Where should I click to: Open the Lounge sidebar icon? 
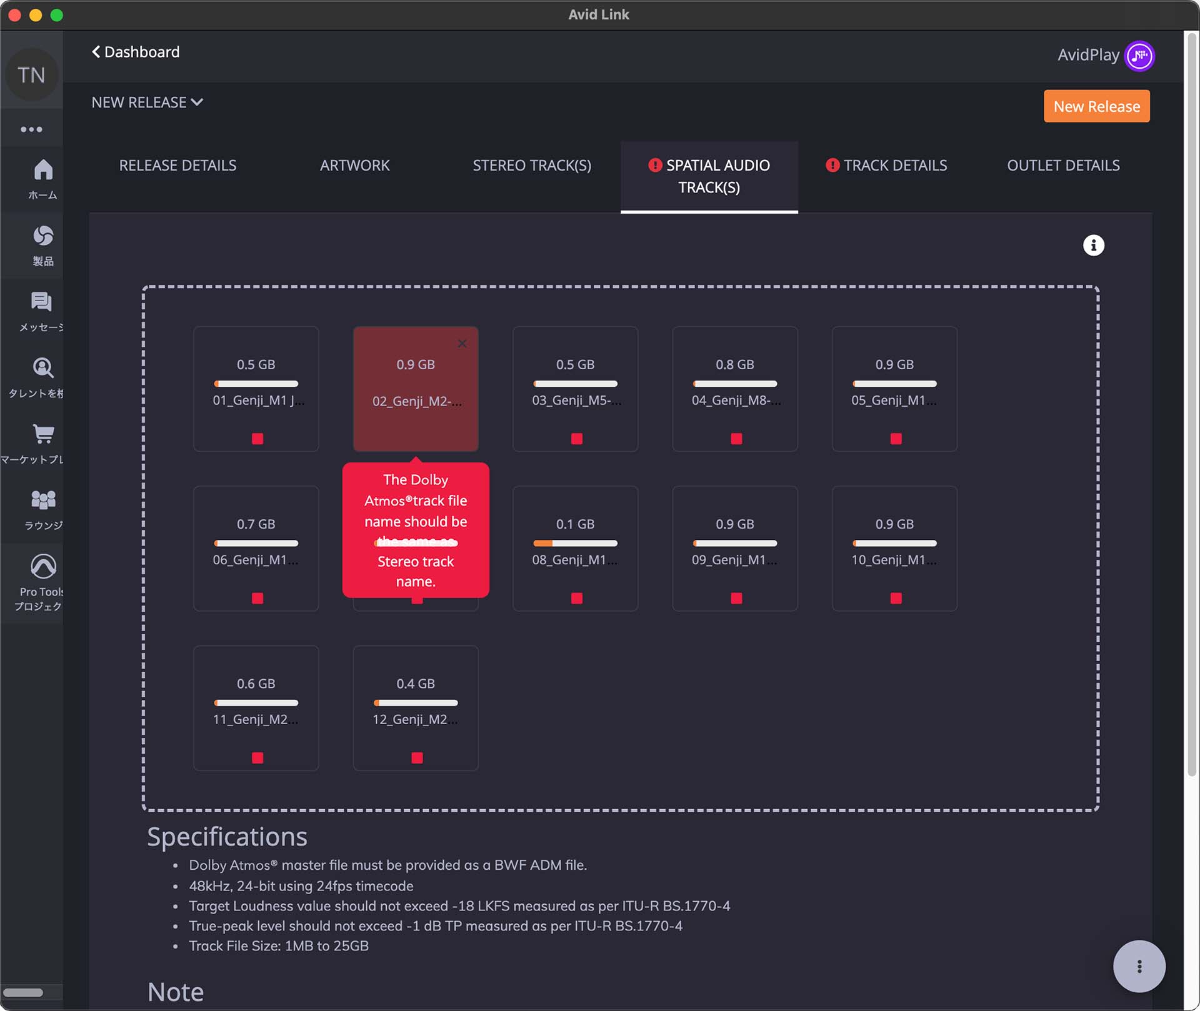42,500
